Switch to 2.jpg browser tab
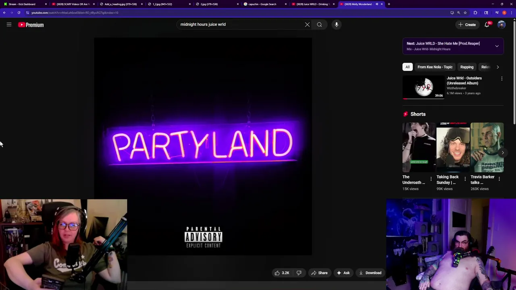 tap(217, 4)
